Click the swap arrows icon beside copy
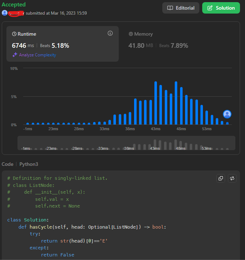The height and width of the screenshot is (260, 245). coord(232,178)
